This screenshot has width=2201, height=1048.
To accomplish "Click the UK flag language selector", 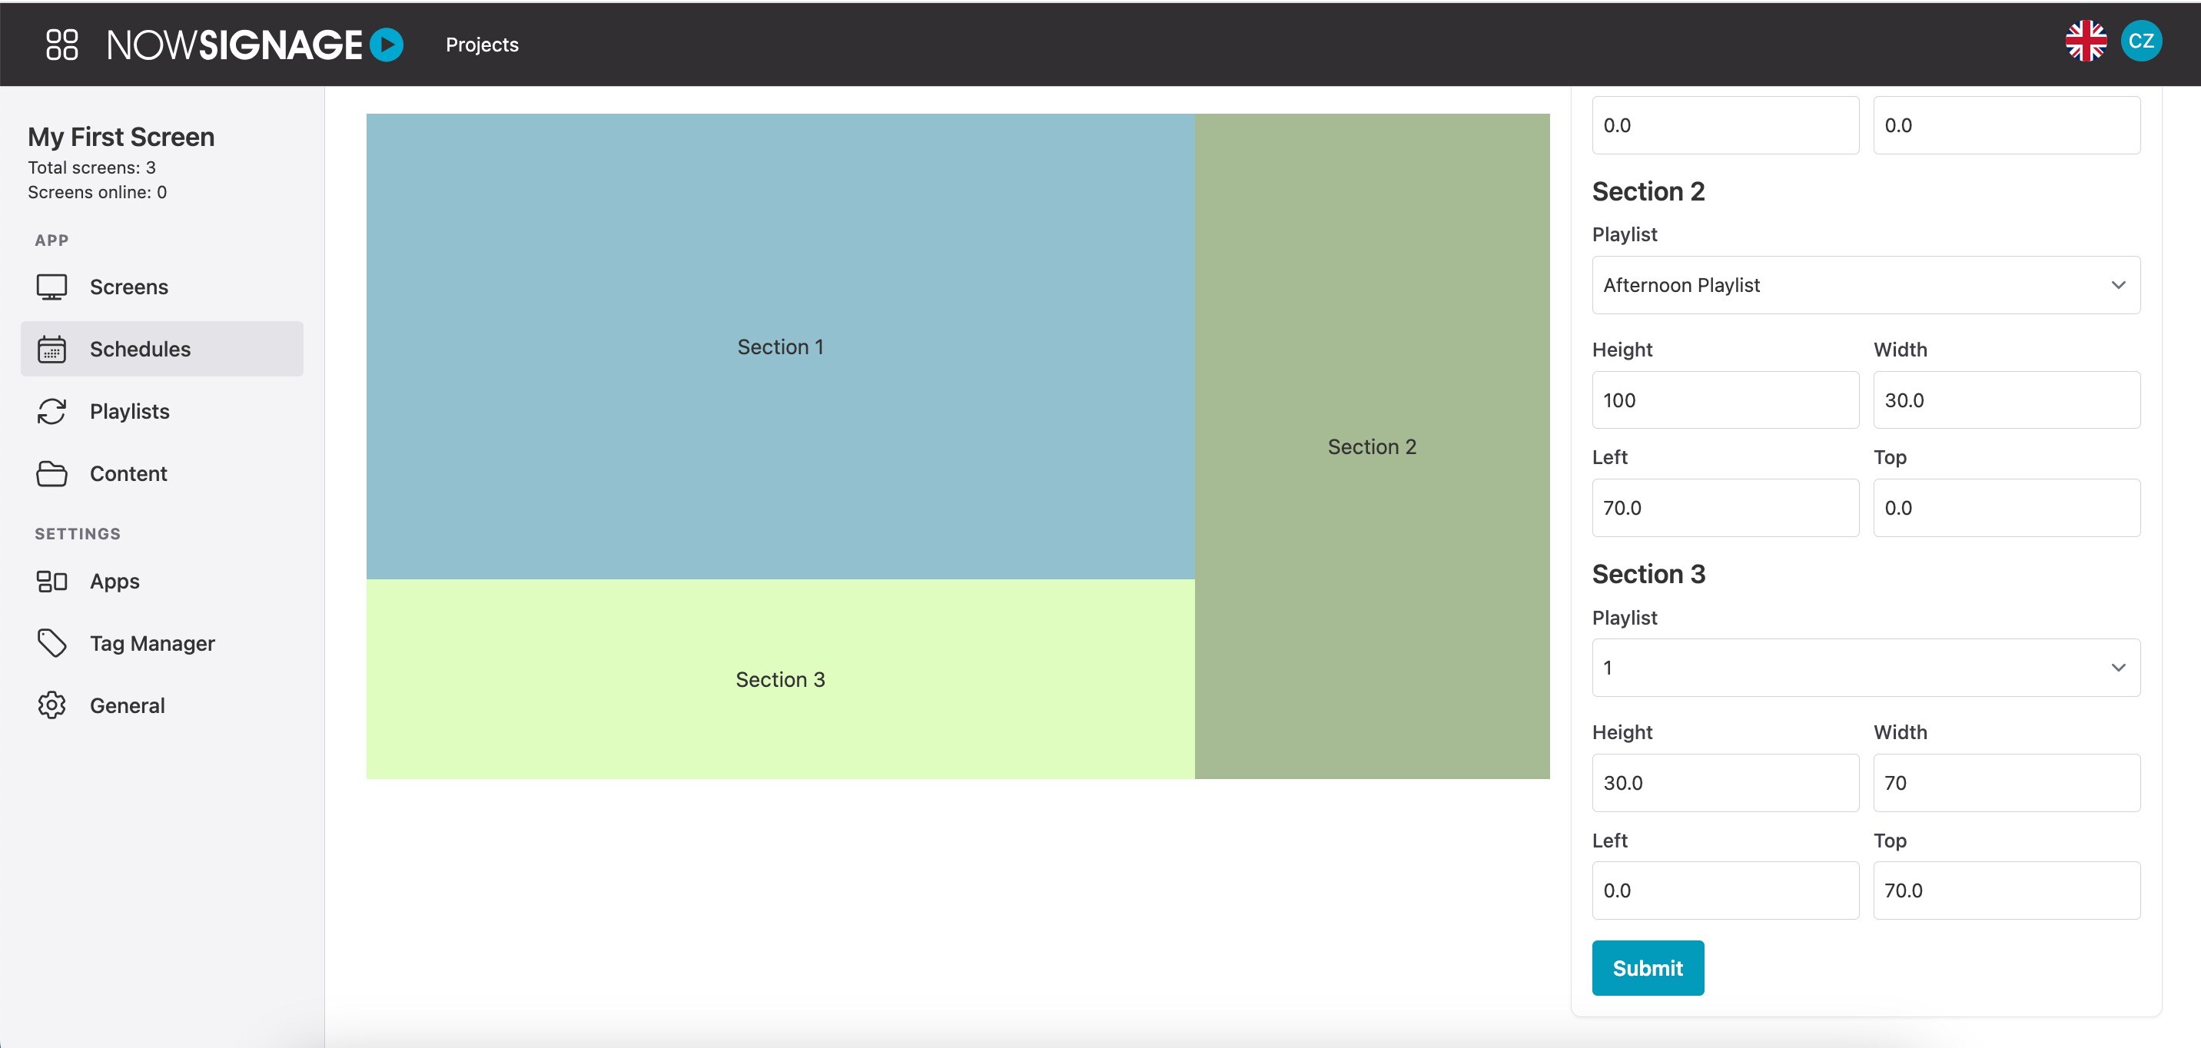I will click(x=2085, y=38).
